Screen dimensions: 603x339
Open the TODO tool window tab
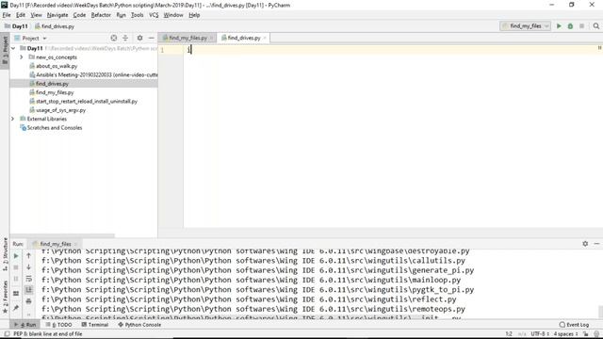(58, 325)
